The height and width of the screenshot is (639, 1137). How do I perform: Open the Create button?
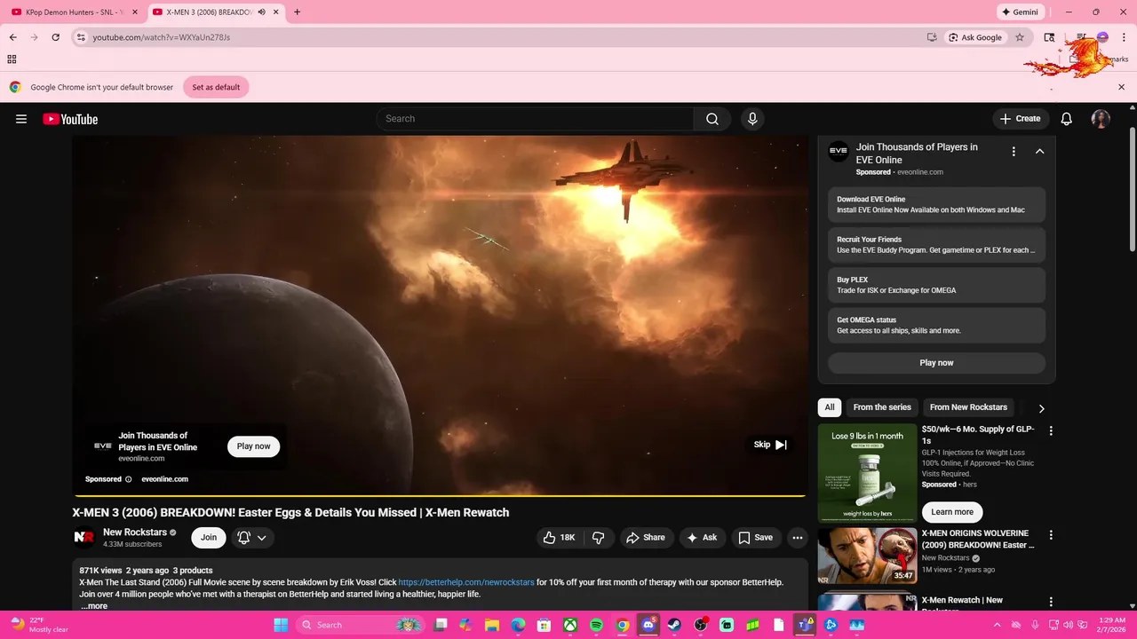(1021, 119)
